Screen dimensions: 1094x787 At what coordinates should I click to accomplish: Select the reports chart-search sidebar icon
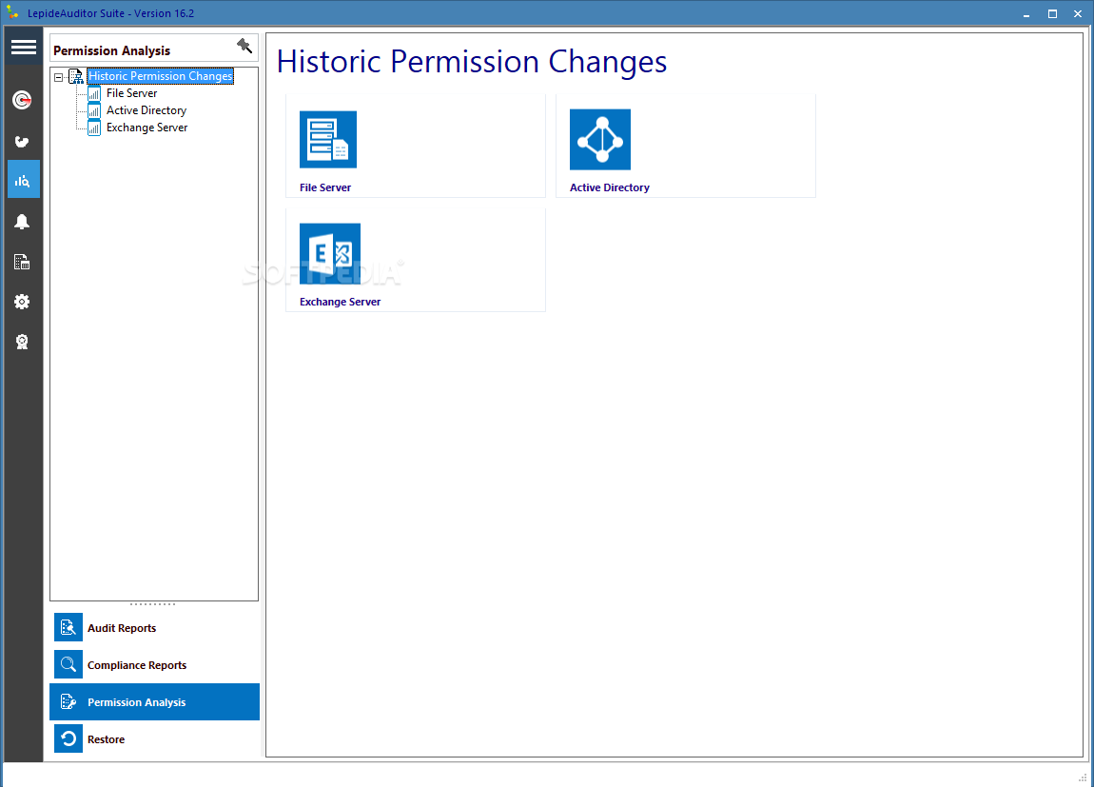point(23,180)
